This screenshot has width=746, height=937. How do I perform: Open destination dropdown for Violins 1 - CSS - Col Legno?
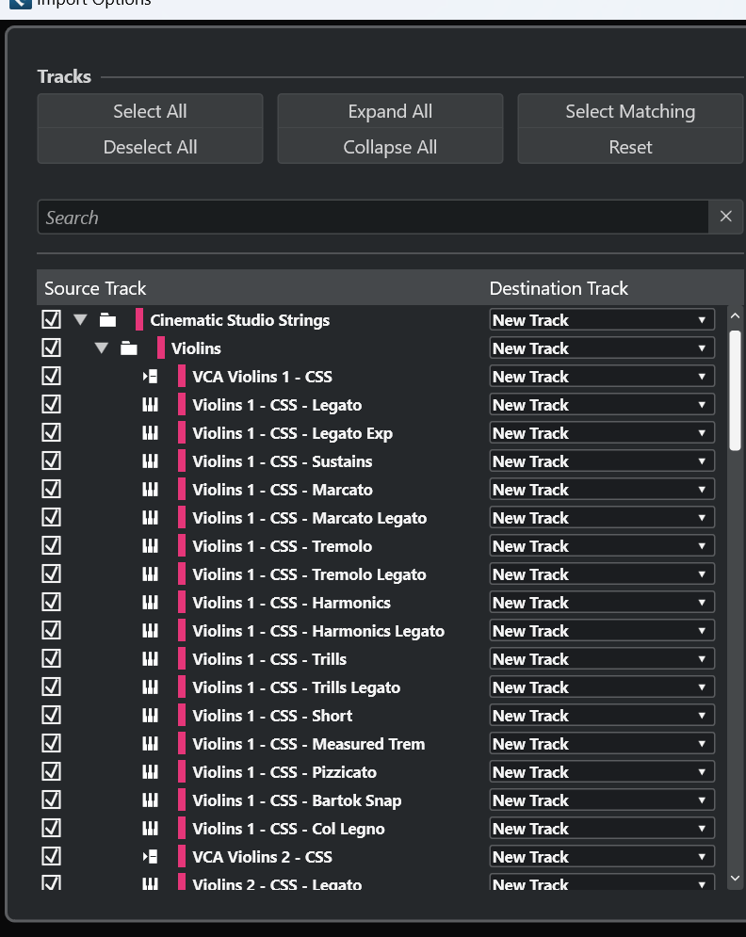(x=602, y=829)
